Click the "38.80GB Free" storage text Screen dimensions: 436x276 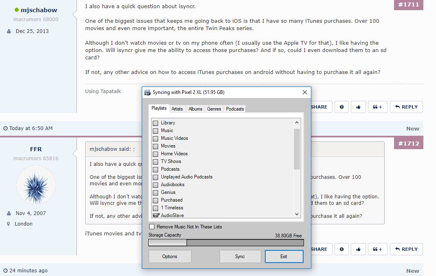(288, 235)
